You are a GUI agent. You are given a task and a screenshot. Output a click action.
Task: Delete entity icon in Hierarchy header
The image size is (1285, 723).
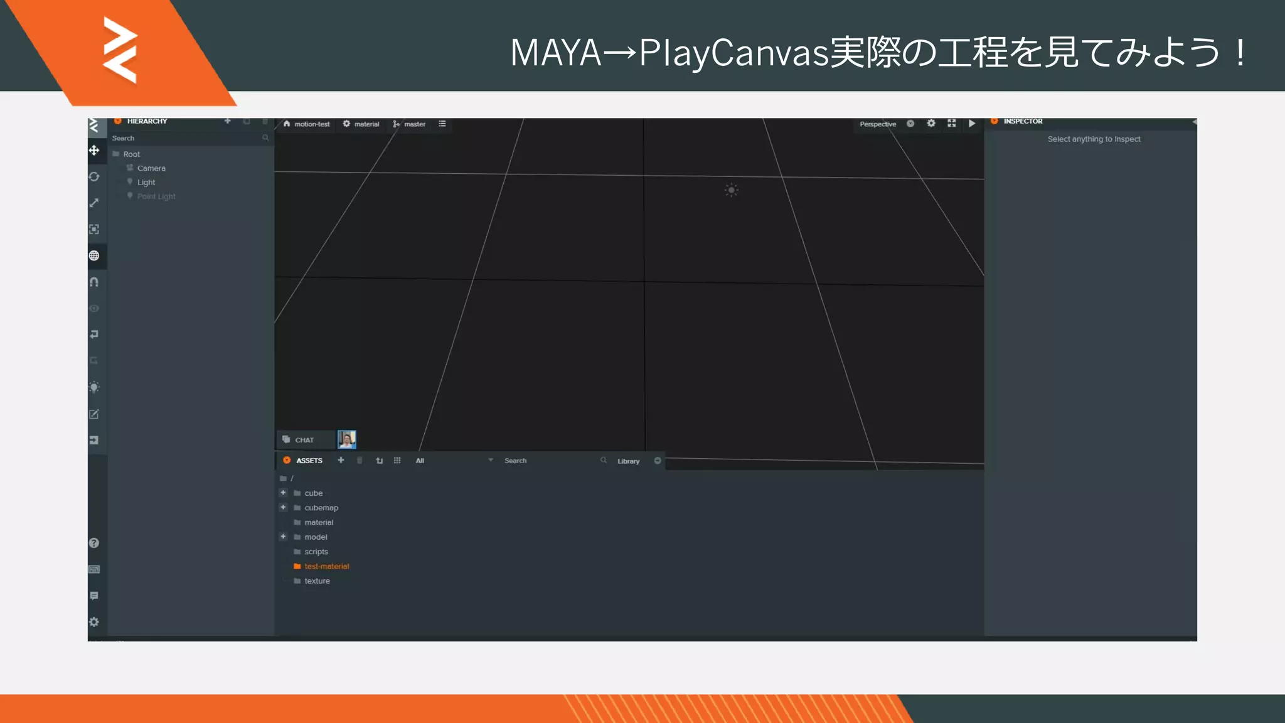pyautogui.click(x=265, y=121)
